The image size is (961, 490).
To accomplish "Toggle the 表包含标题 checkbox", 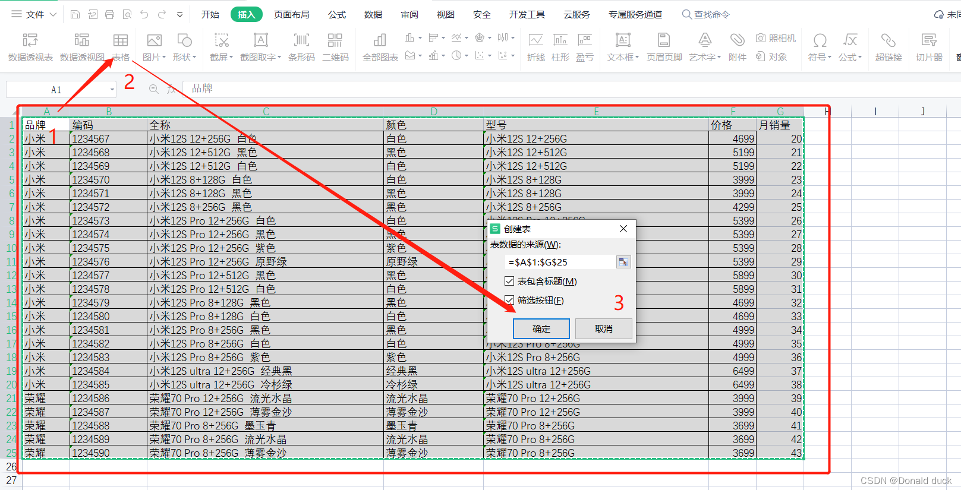I will tap(509, 281).
